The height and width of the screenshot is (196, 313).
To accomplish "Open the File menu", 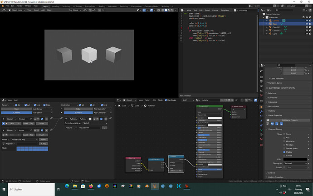I will click(7, 6).
